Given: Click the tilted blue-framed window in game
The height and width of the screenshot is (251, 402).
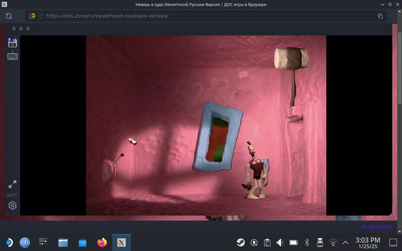Looking at the screenshot, I should tap(217, 138).
